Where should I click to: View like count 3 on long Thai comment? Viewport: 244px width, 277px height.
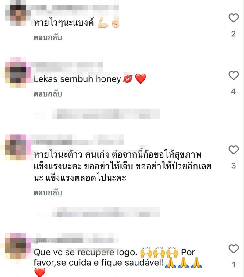click(x=233, y=166)
